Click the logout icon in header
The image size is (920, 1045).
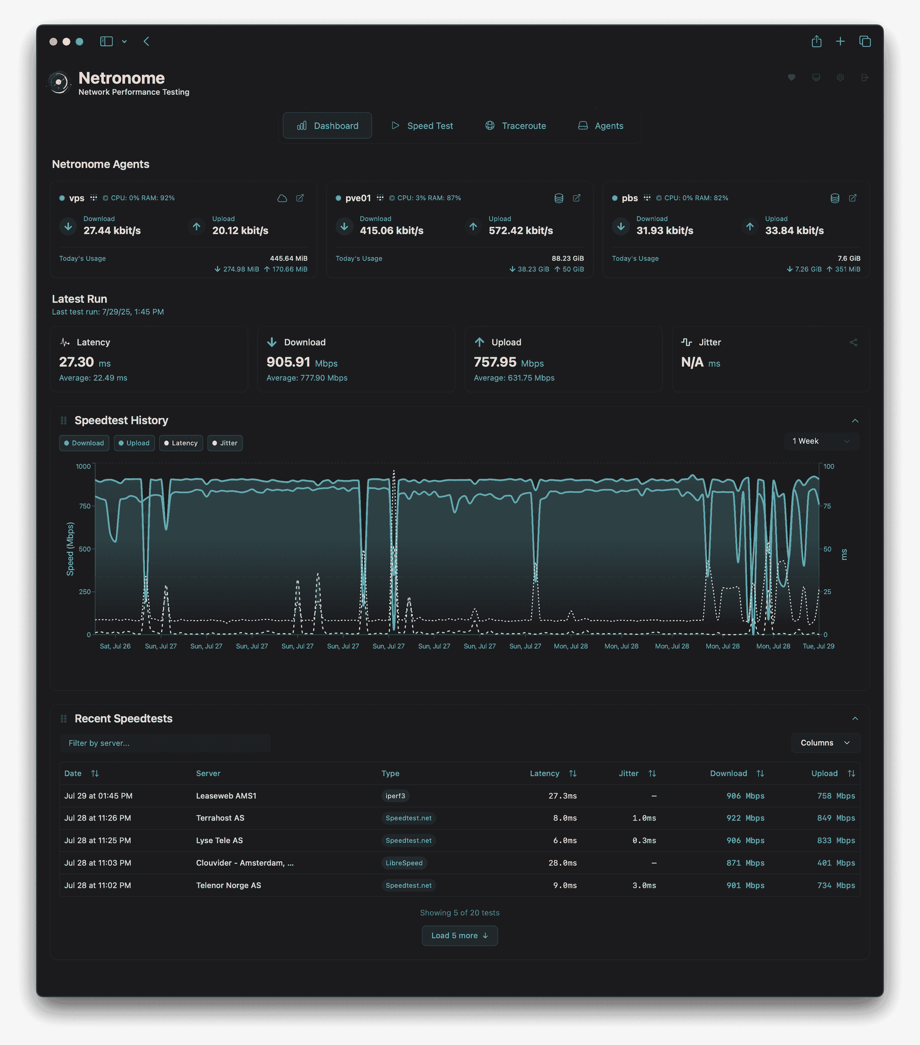(865, 78)
